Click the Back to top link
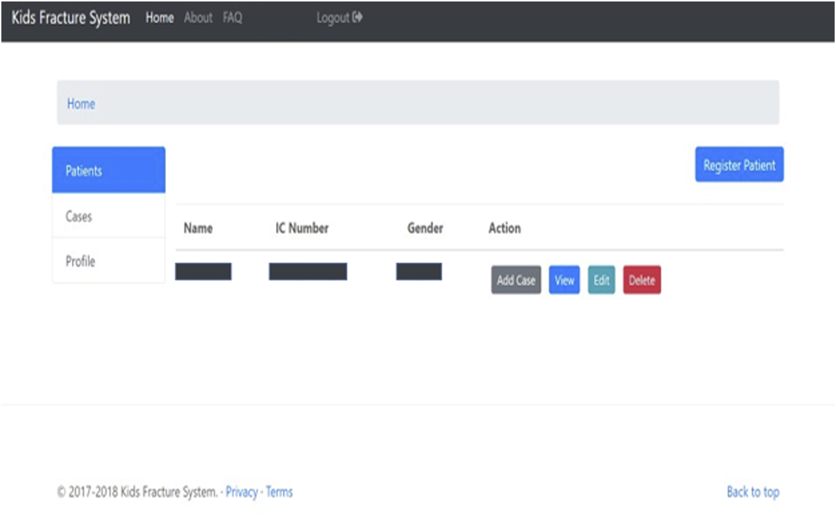The width and height of the screenshot is (836, 520). 753,492
